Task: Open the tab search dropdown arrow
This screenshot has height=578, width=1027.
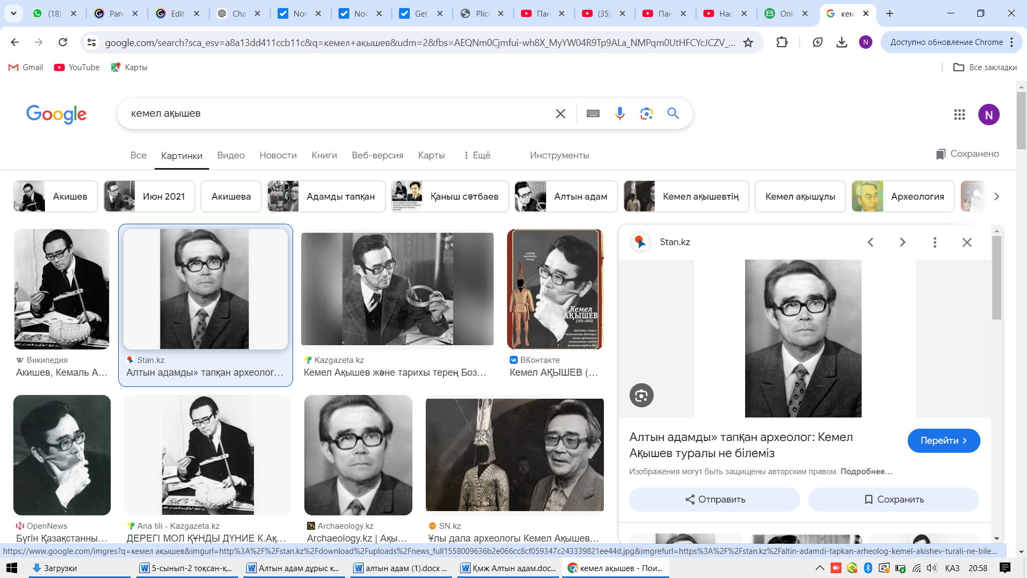Action: pyautogui.click(x=13, y=13)
